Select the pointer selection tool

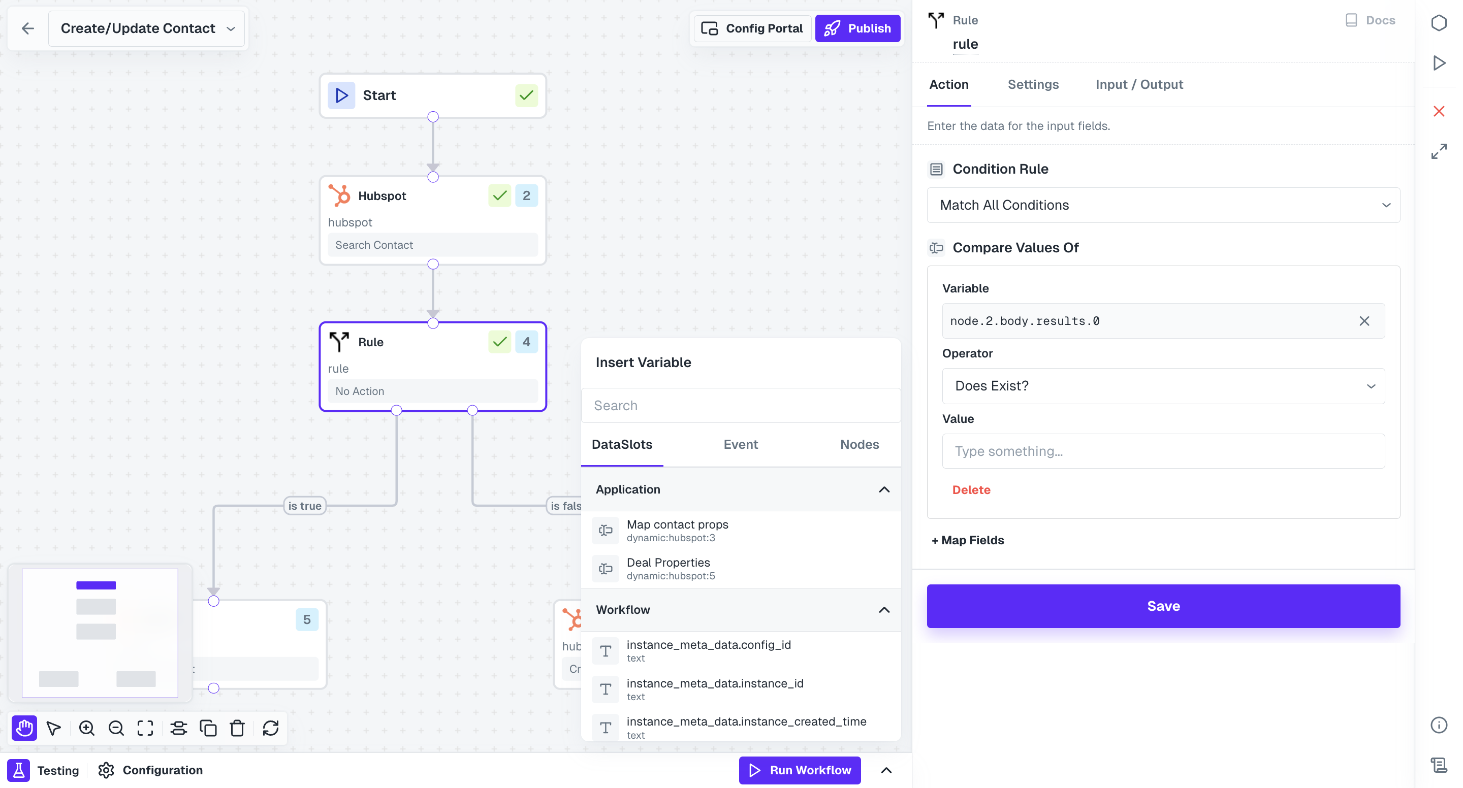point(53,728)
